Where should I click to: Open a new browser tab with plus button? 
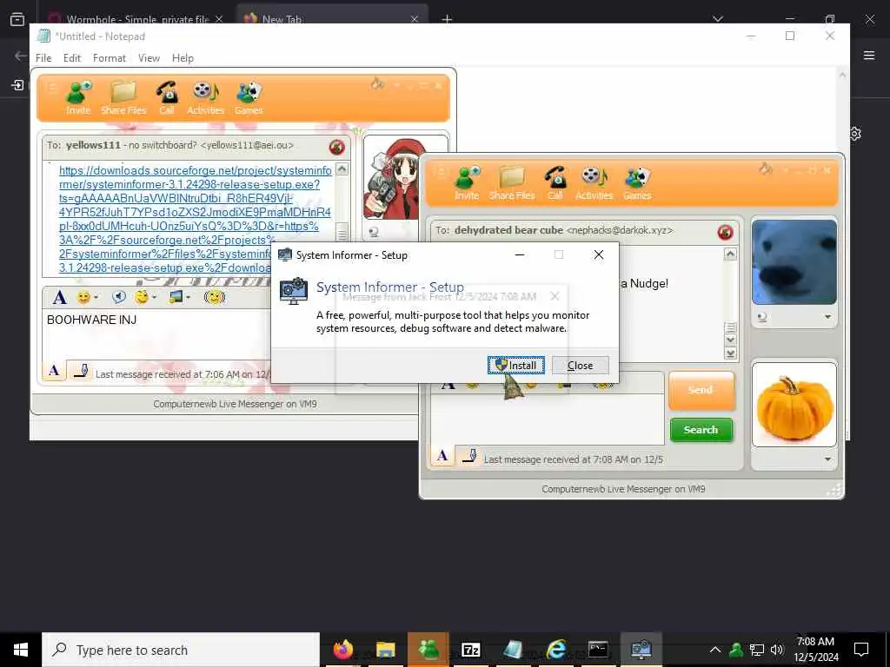pyautogui.click(x=448, y=19)
